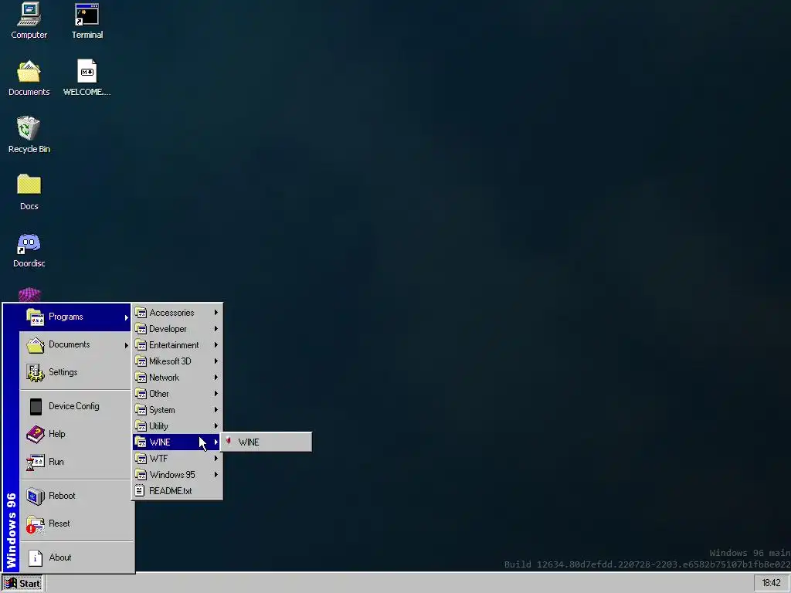Expand the Documents submenu arrow in Start menu
The width and height of the screenshot is (791, 593).
coord(126,345)
